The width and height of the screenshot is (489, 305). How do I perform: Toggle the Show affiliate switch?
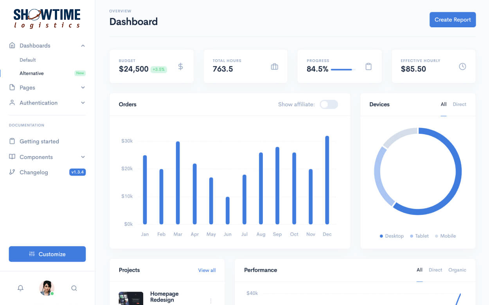[329, 105]
